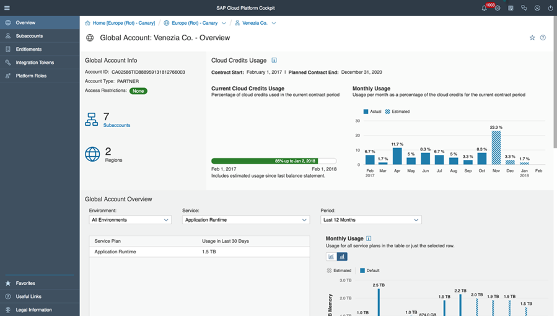
Task: Open the settings gear icon
Action: coord(498,8)
